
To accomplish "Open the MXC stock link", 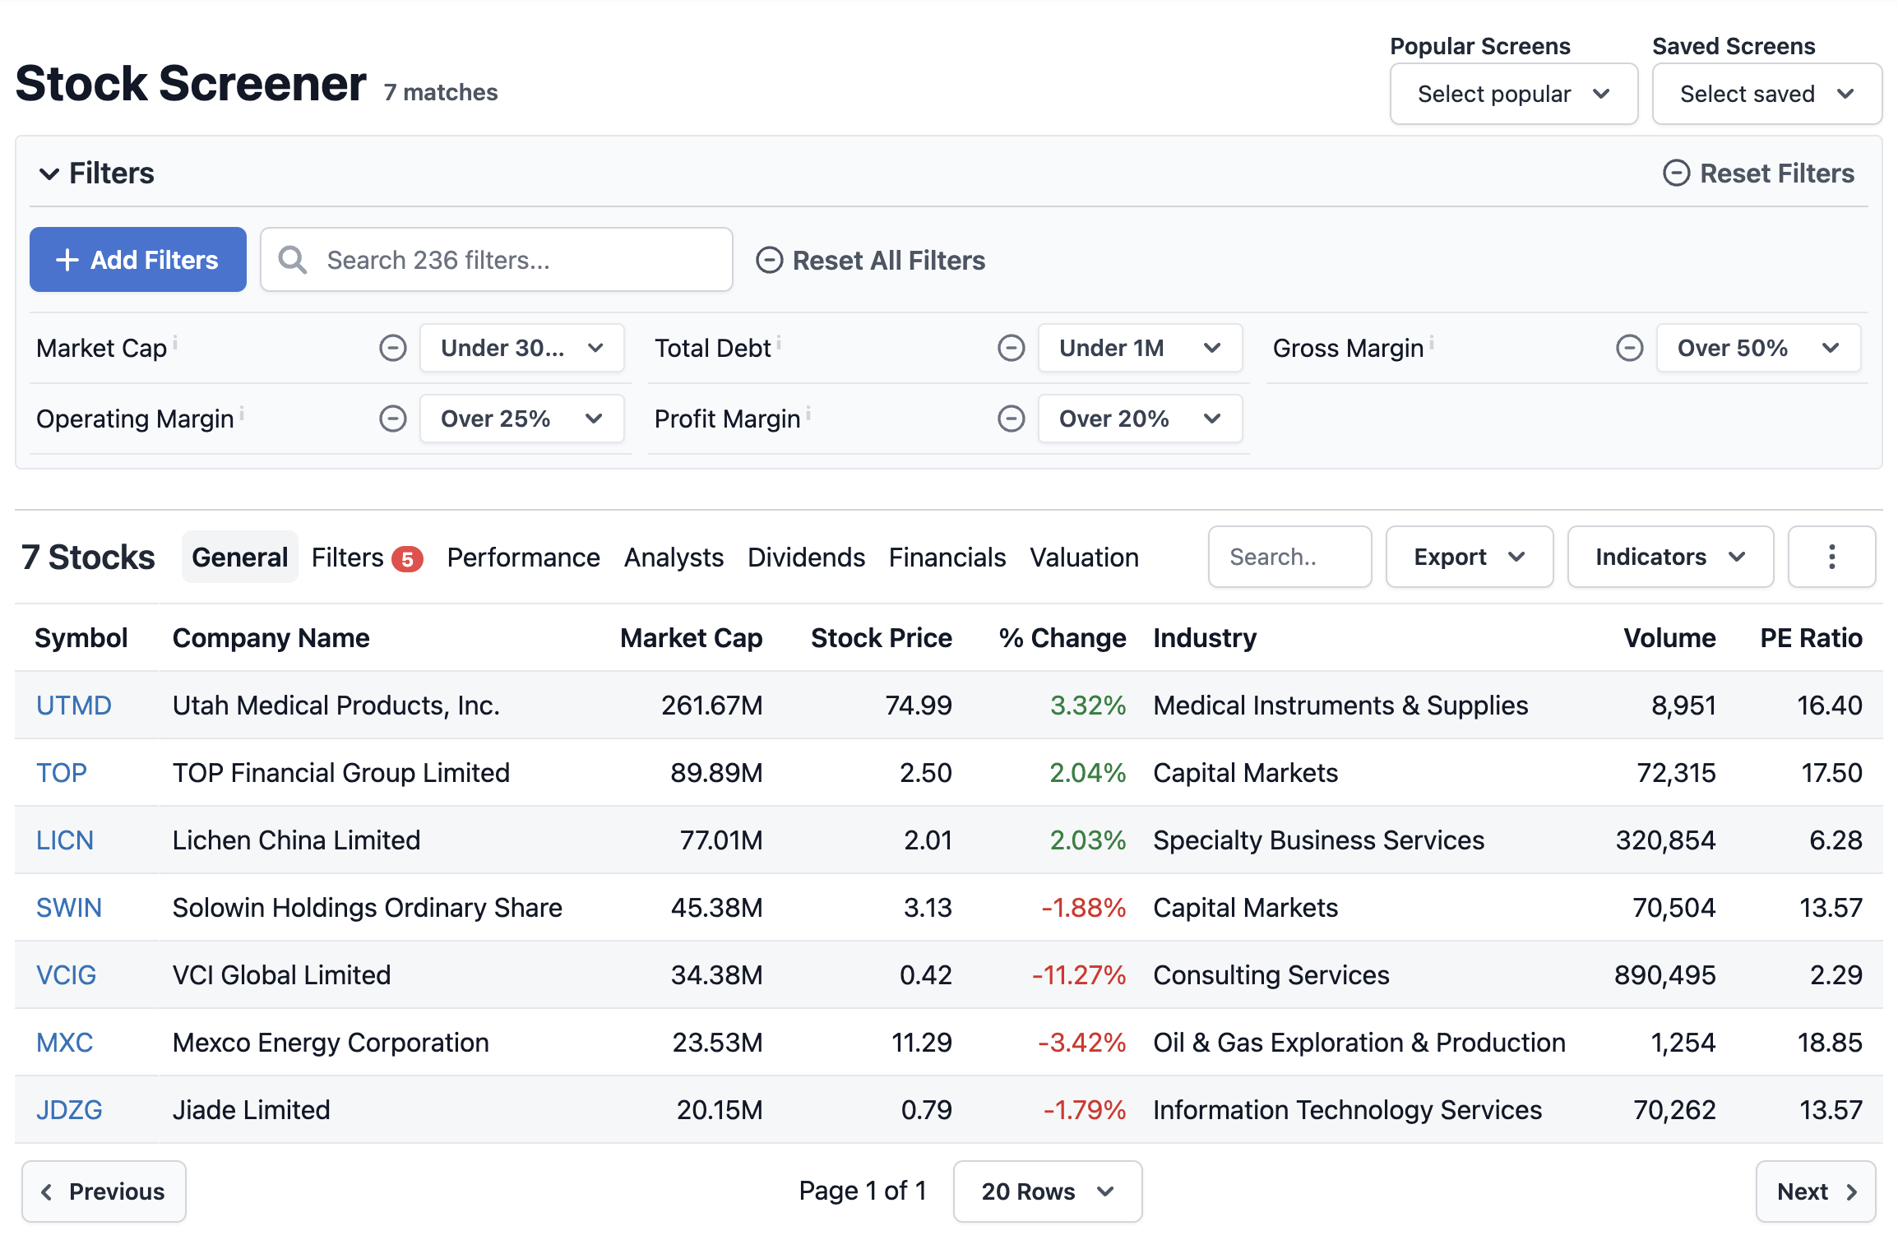I will pyautogui.click(x=64, y=1043).
